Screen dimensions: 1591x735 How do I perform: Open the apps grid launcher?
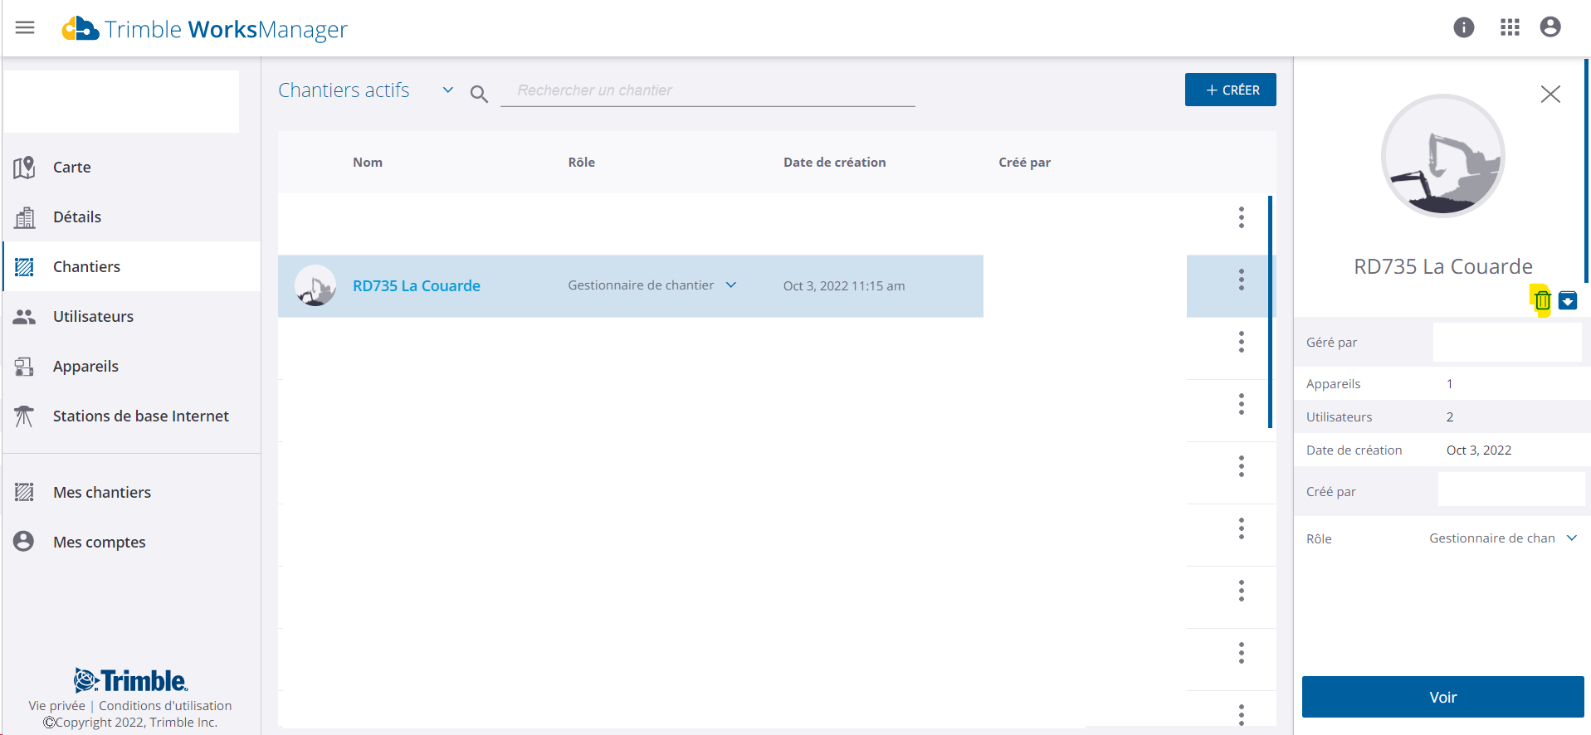coord(1510,27)
